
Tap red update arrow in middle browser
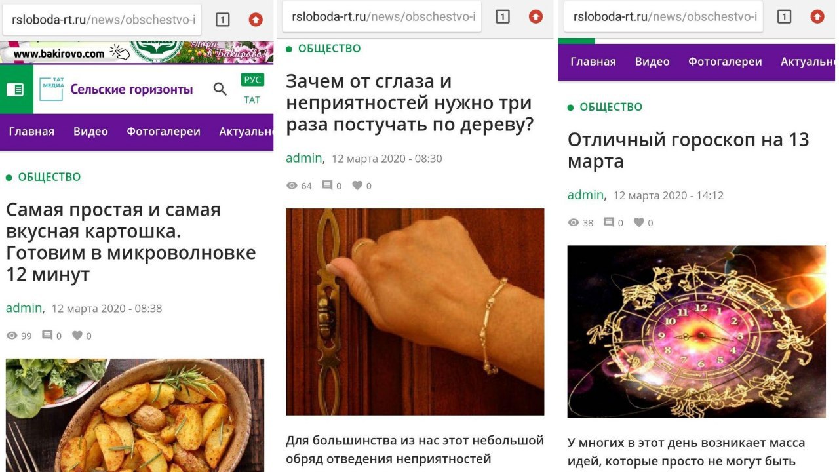click(536, 17)
